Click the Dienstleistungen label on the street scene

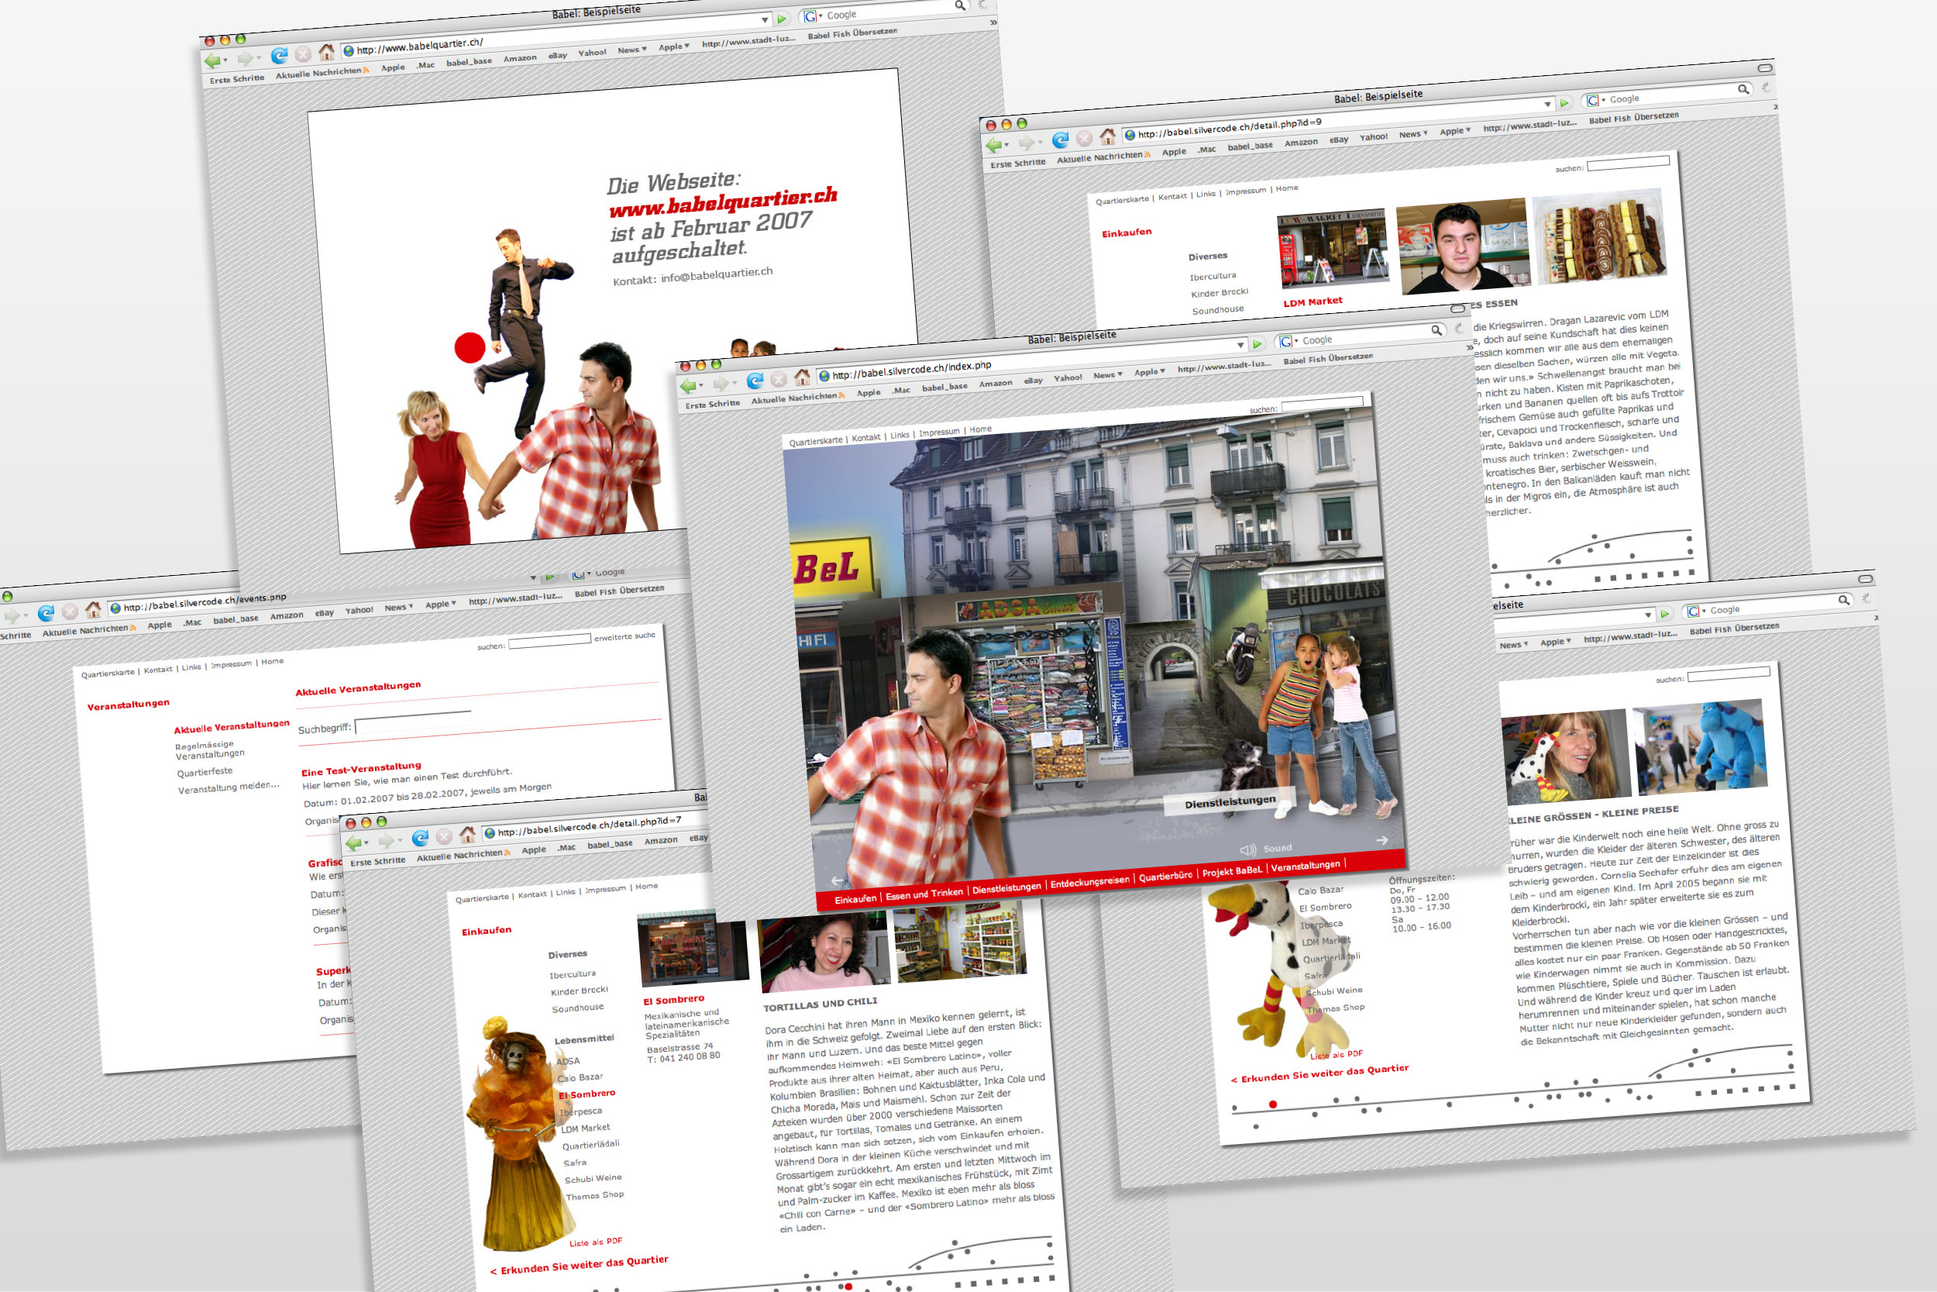(1230, 801)
